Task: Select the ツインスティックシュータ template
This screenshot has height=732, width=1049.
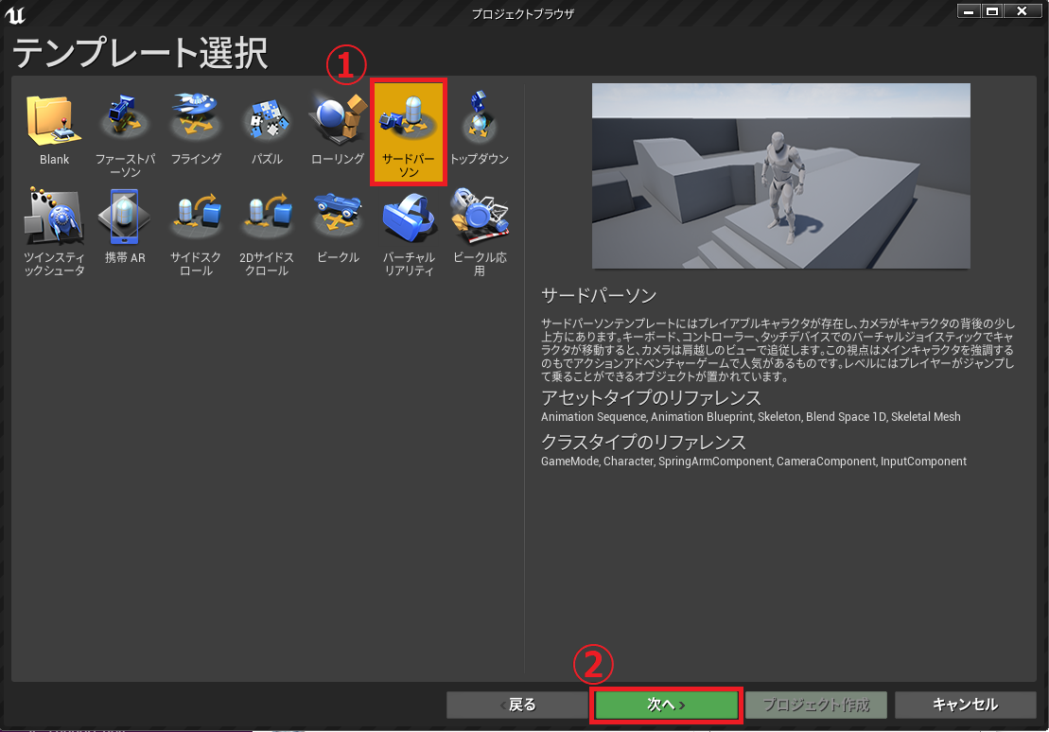Action: (54, 232)
